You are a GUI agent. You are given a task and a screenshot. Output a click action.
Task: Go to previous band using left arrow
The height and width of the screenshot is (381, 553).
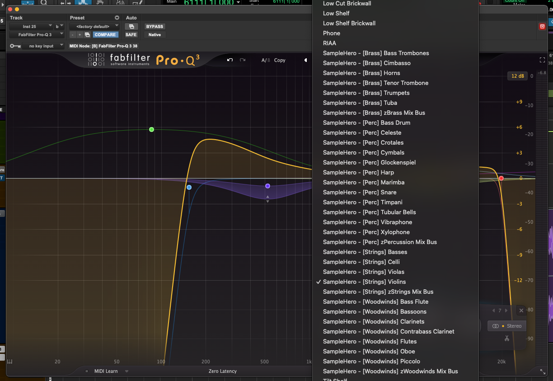493,310
